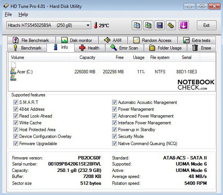This screenshot has width=223, height=195.
Task: Click the thermometer temperature icon
Action: click(x=96, y=25)
